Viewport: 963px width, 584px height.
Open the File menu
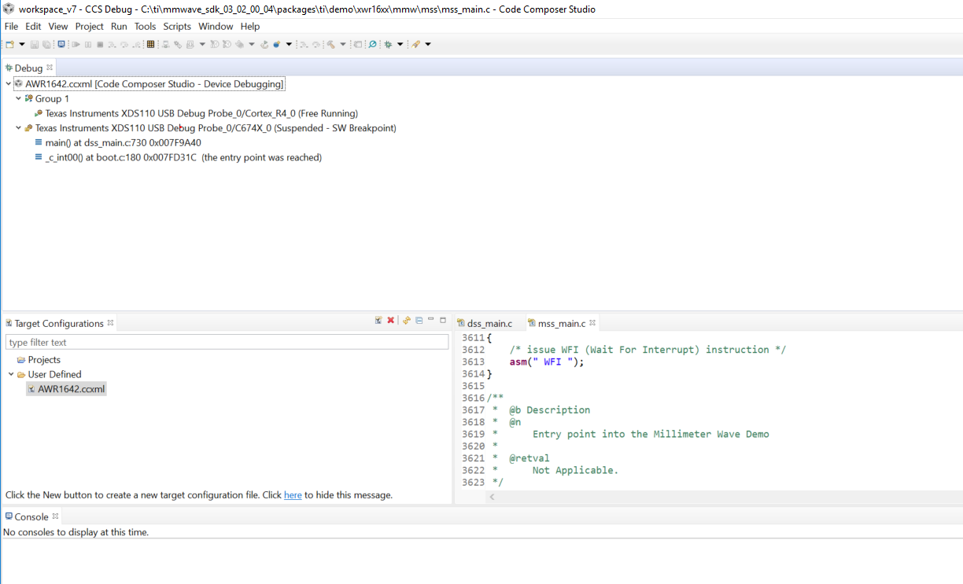point(11,26)
